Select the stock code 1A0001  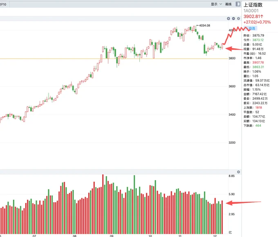click(x=251, y=11)
